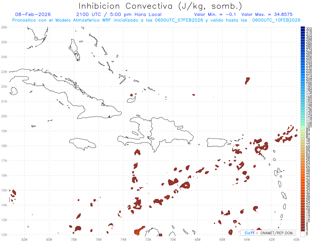This screenshot has width=315, height=243.
Task: Click the time '2100 UTC / 5:00 pm Hora Local'
Action: pyautogui.click(x=119, y=14)
